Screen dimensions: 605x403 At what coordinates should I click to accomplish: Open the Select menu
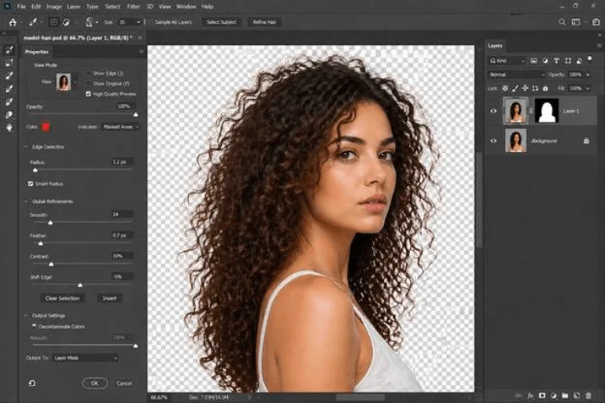coord(113,7)
